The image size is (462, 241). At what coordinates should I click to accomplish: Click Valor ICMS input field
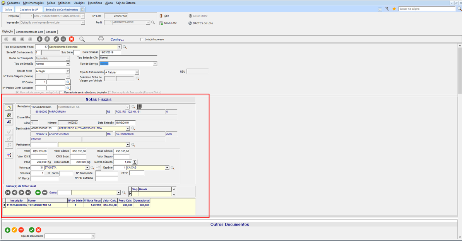pos(39,156)
